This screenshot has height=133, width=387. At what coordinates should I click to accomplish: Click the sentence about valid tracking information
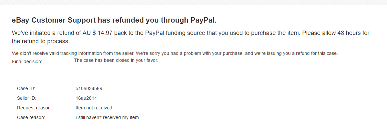pyautogui.click(x=73, y=53)
